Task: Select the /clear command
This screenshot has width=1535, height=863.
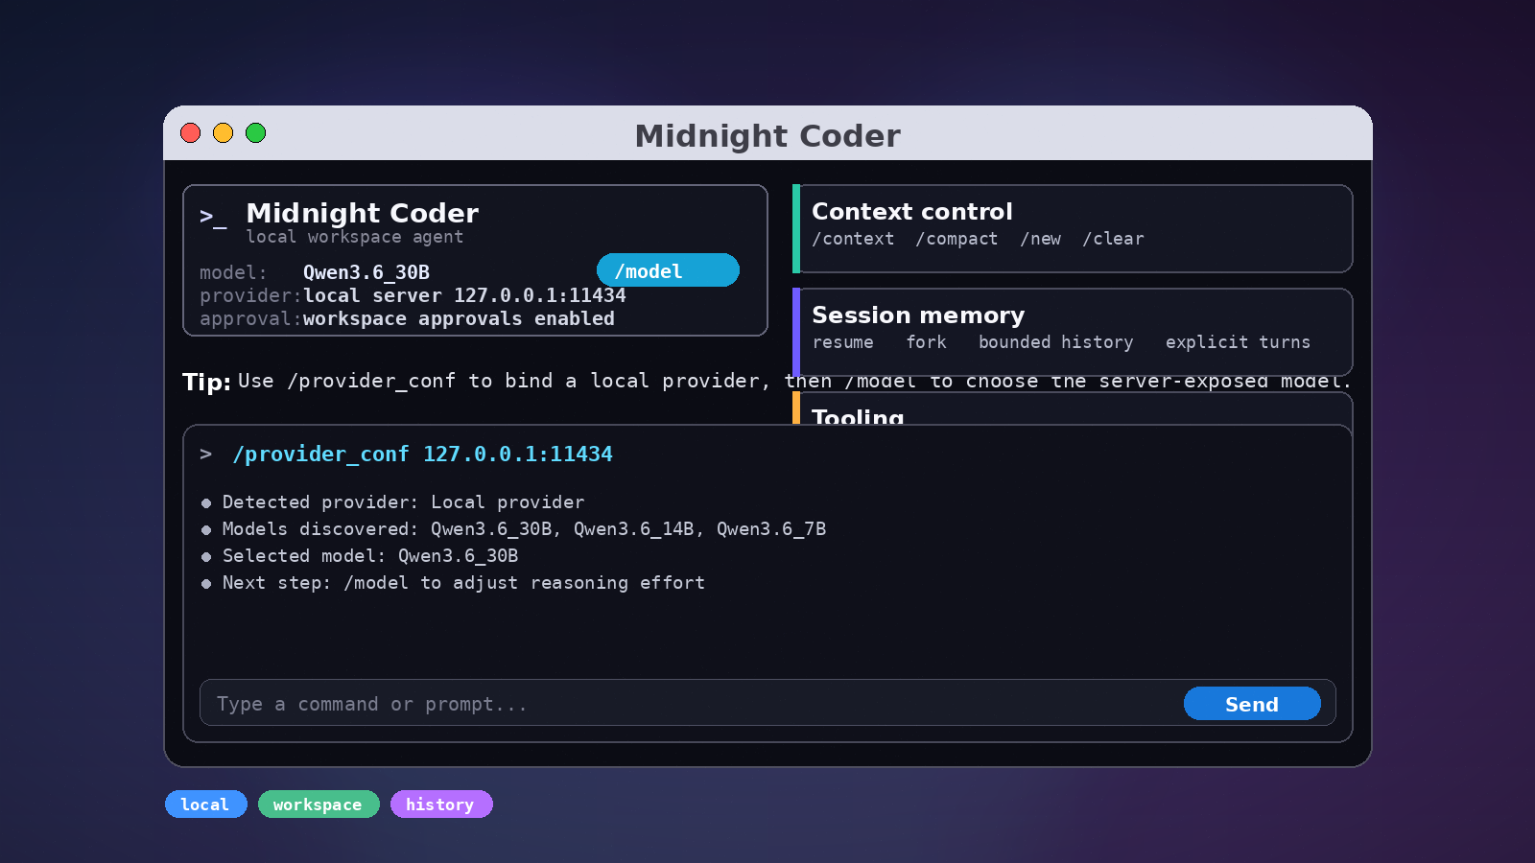Action: 1113,239
